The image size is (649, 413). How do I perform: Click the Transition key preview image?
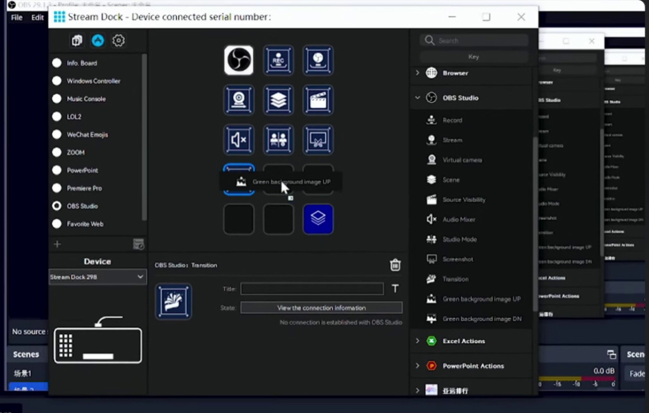pos(174,301)
